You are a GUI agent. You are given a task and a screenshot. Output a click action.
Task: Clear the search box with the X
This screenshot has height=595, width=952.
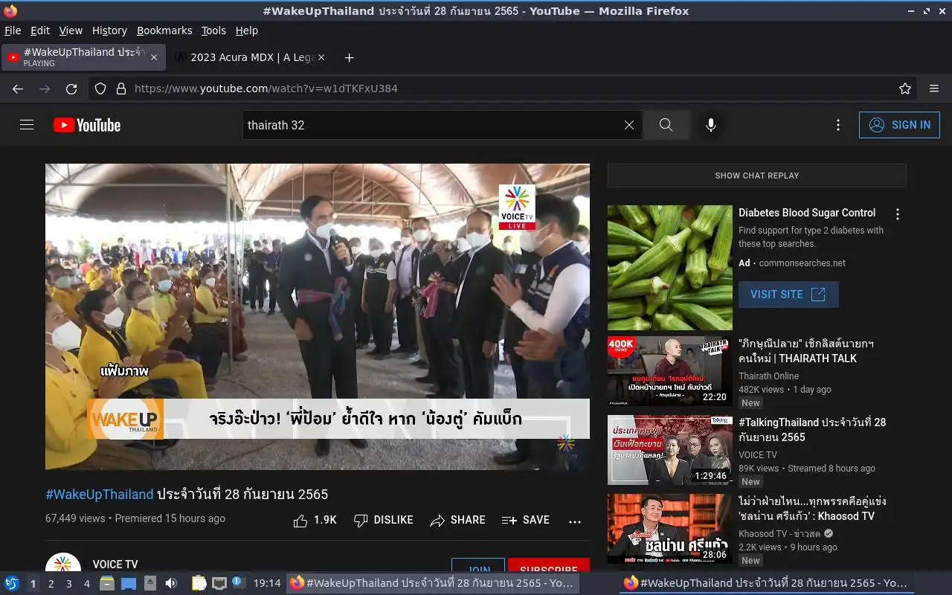click(629, 125)
